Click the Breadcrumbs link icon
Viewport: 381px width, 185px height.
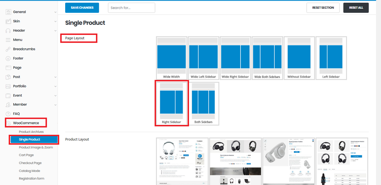point(8,49)
